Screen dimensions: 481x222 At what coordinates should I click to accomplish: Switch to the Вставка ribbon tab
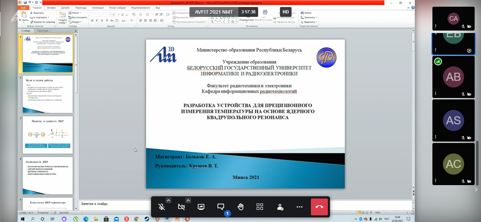51,7
